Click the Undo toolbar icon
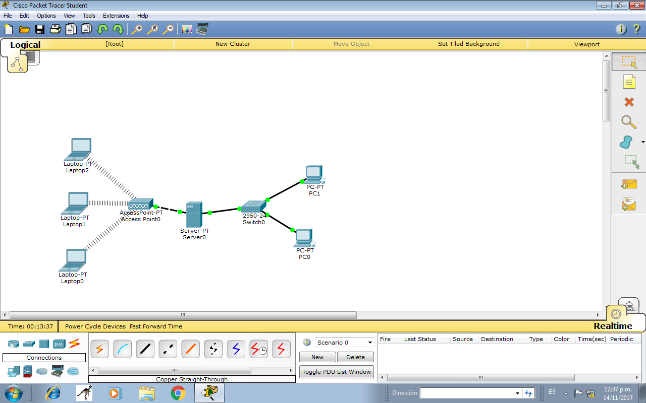Screen dimensions: 646x403 pos(101,29)
